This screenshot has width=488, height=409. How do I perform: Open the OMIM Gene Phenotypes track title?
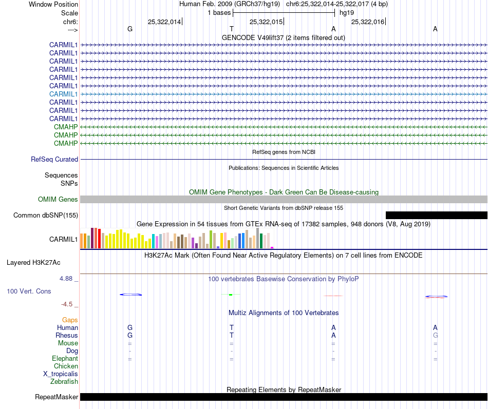pyautogui.click(x=284, y=192)
